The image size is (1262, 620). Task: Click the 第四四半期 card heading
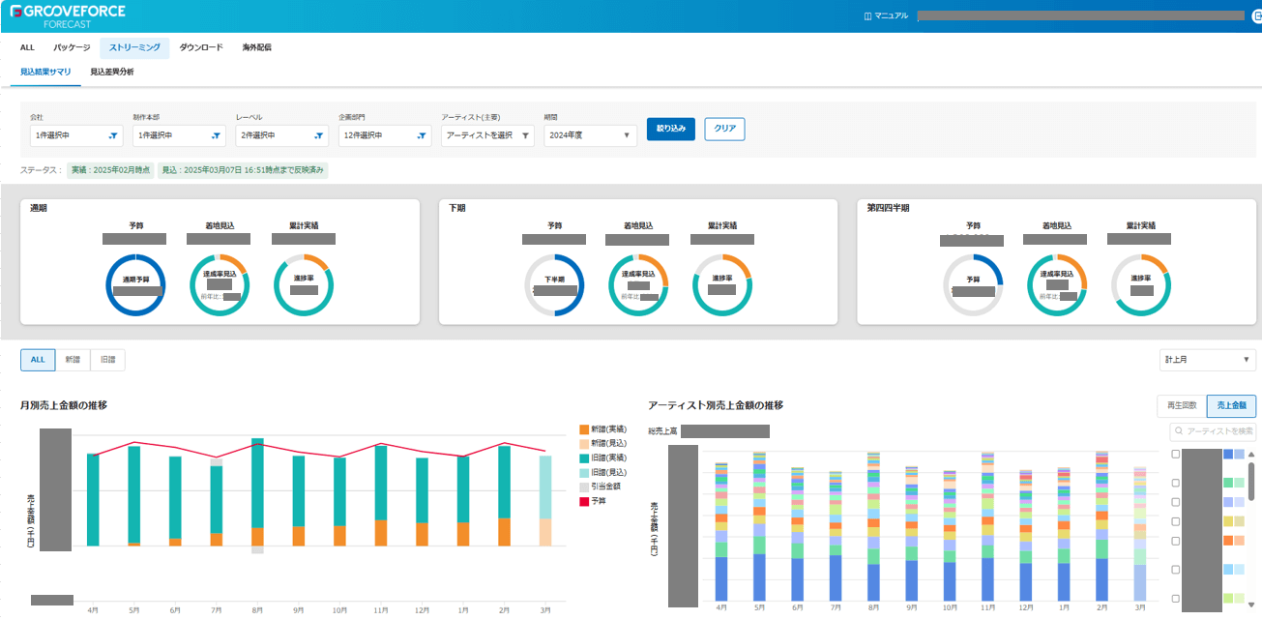[888, 208]
